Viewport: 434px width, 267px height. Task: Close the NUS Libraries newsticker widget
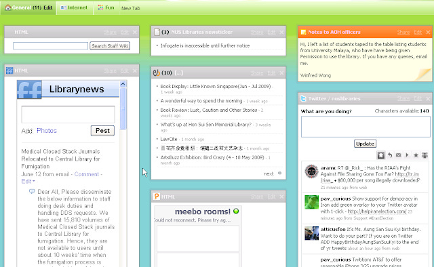click(x=281, y=33)
